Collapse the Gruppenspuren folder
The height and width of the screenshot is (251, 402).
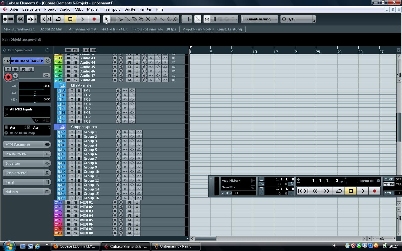(62, 127)
